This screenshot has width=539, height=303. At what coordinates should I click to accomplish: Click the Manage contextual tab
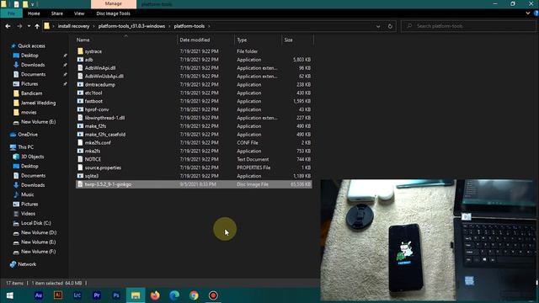click(x=114, y=3)
